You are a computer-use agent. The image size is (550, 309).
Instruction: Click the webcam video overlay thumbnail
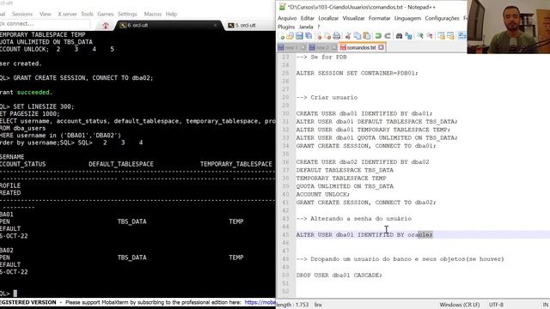[509, 27]
